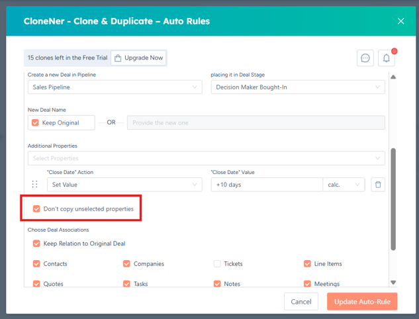Toggle Keep Original checkbox

click(35, 122)
